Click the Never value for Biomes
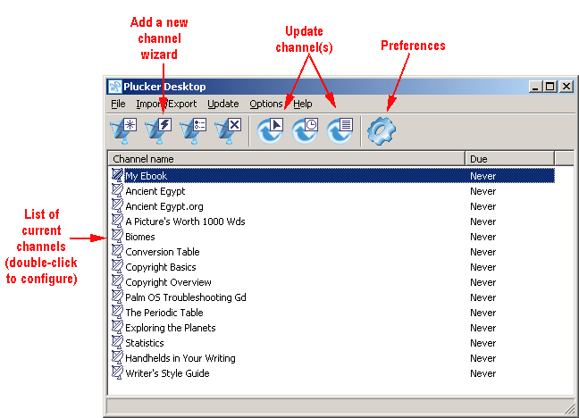This screenshot has height=418, width=579. 483,237
